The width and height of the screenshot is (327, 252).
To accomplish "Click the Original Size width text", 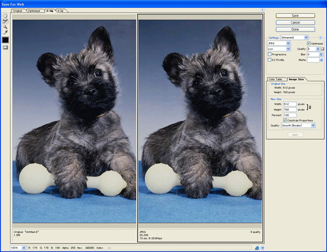I will [284, 88].
